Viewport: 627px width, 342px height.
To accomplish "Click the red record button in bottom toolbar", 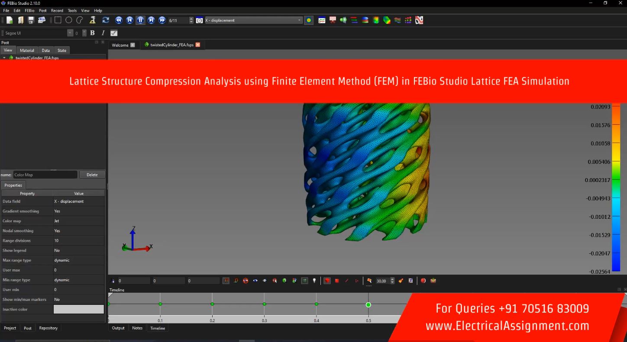I will point(423,281).
